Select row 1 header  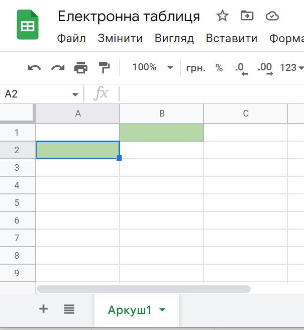click(17, 133)
